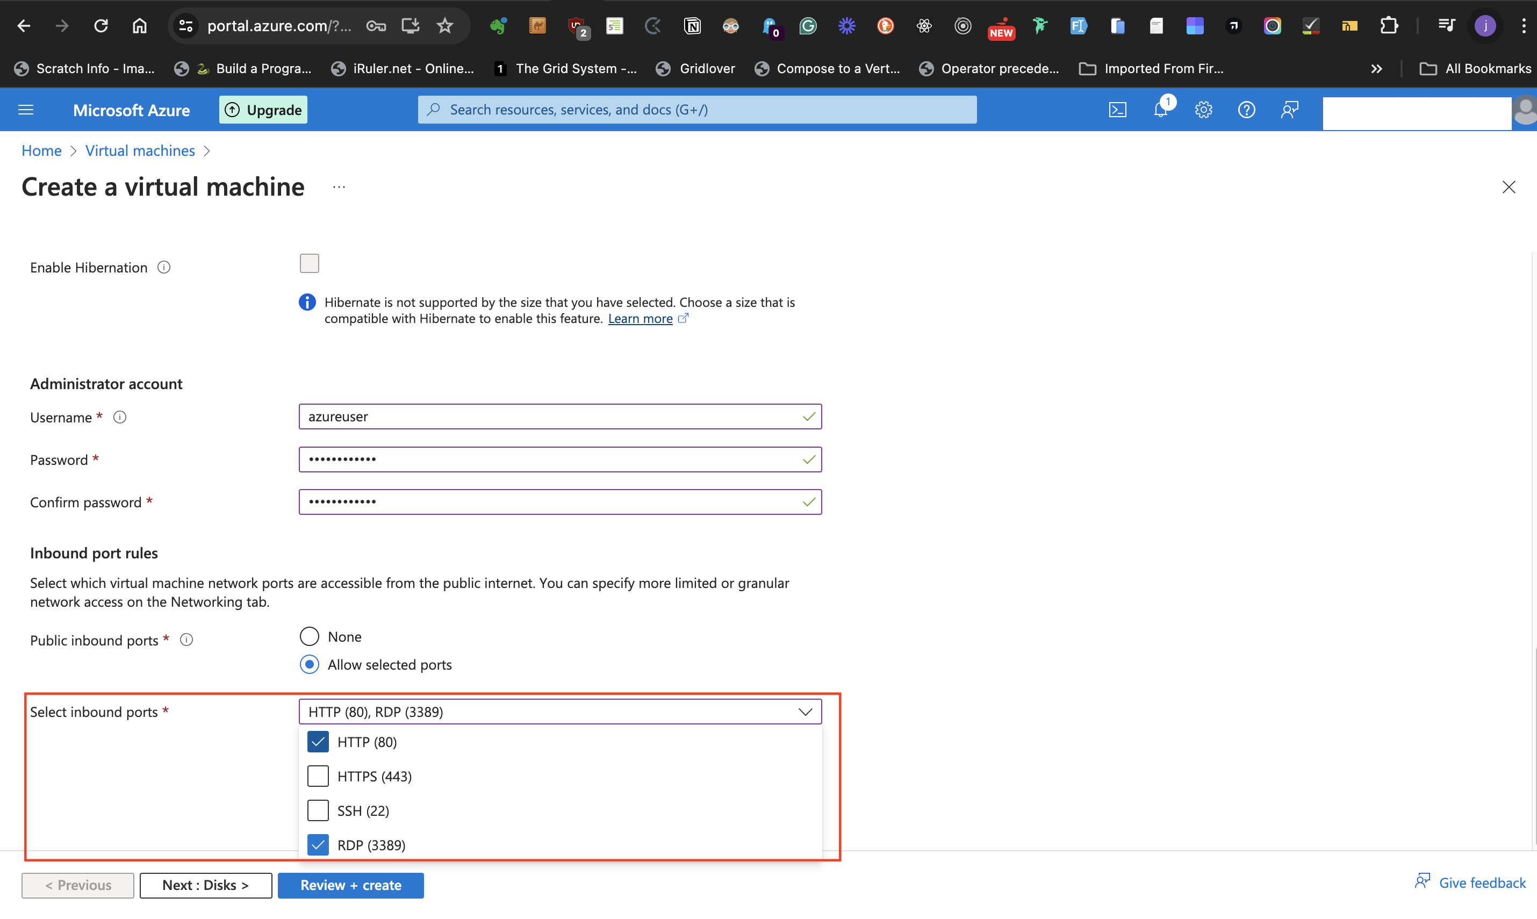Uncheck the HTTP (80) checkbox
This screenshot has height=919, width=1537.
click(318, 741)
